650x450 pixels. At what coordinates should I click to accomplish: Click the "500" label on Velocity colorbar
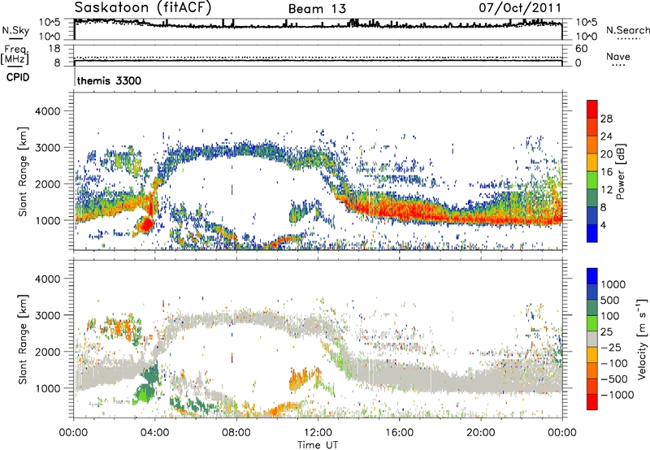(610, 300)
